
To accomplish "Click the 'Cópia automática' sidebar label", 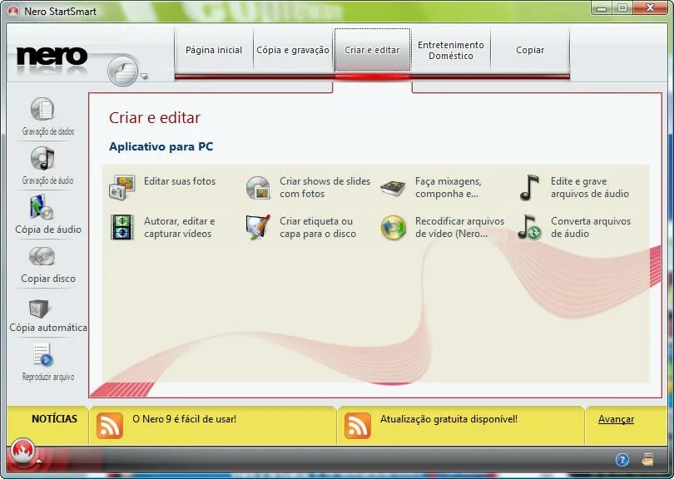I will coord(48,328).
